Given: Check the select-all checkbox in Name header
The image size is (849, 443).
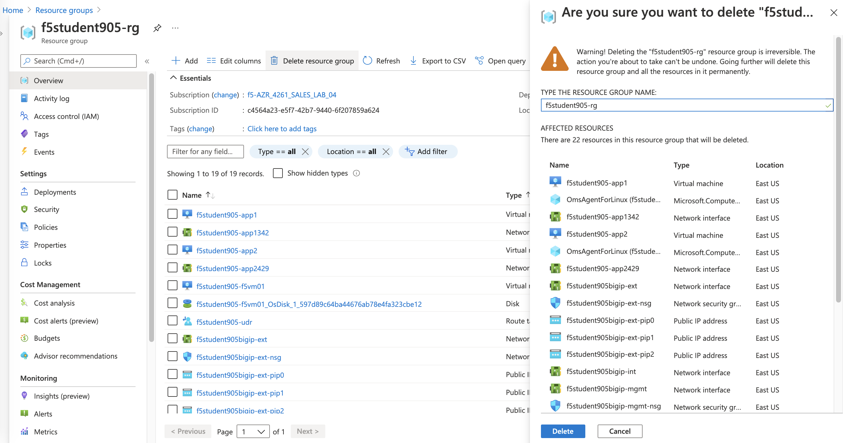Looking at the screenshot, I should tap(173, 195).
